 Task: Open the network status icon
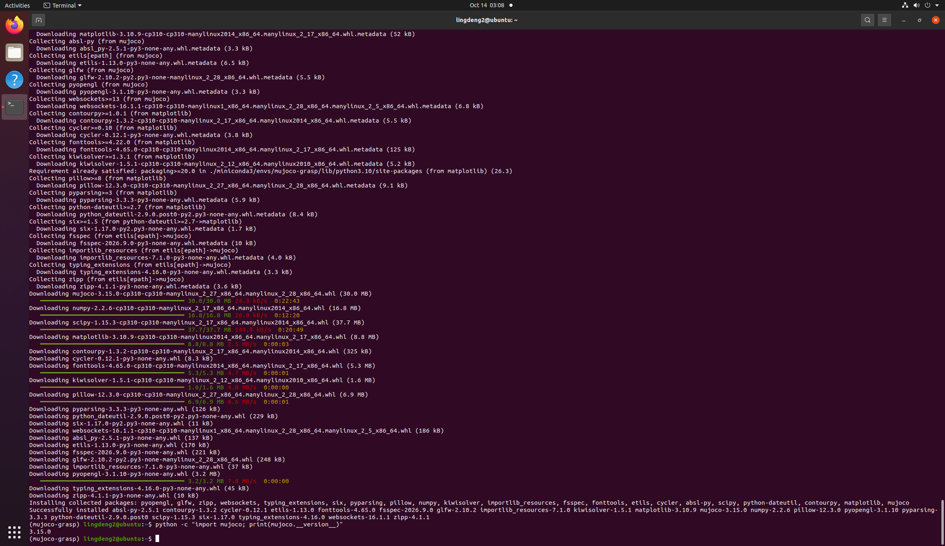pyautogui.click(x=905, y=5)
